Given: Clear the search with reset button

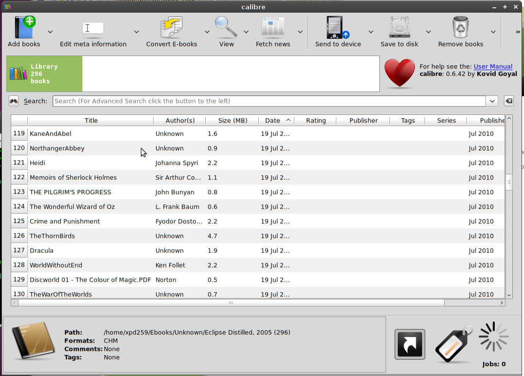Looking at the screenshot, I should tap(508, 101).
